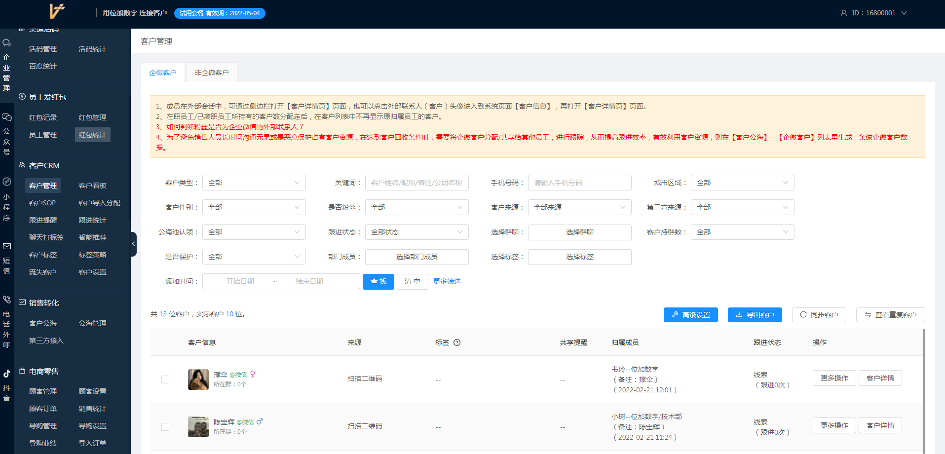Click the 清空 clear button
Image resolution: width=945 pixels, height=454 pixels.
point(413,282)
